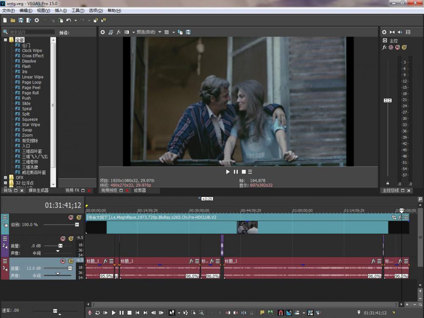The height and width of the screenshot is (318, 424).
Task: Expand the OFX folder in tree
Action: click(5, 177)
